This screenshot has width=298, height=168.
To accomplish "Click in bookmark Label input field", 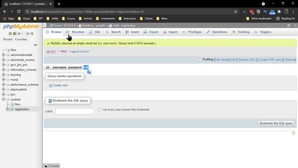I will 74,111.
